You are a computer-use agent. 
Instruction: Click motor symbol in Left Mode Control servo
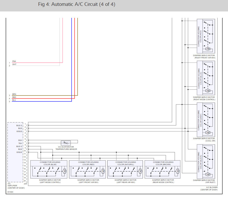pyautogui.click(x=65, y=171)
